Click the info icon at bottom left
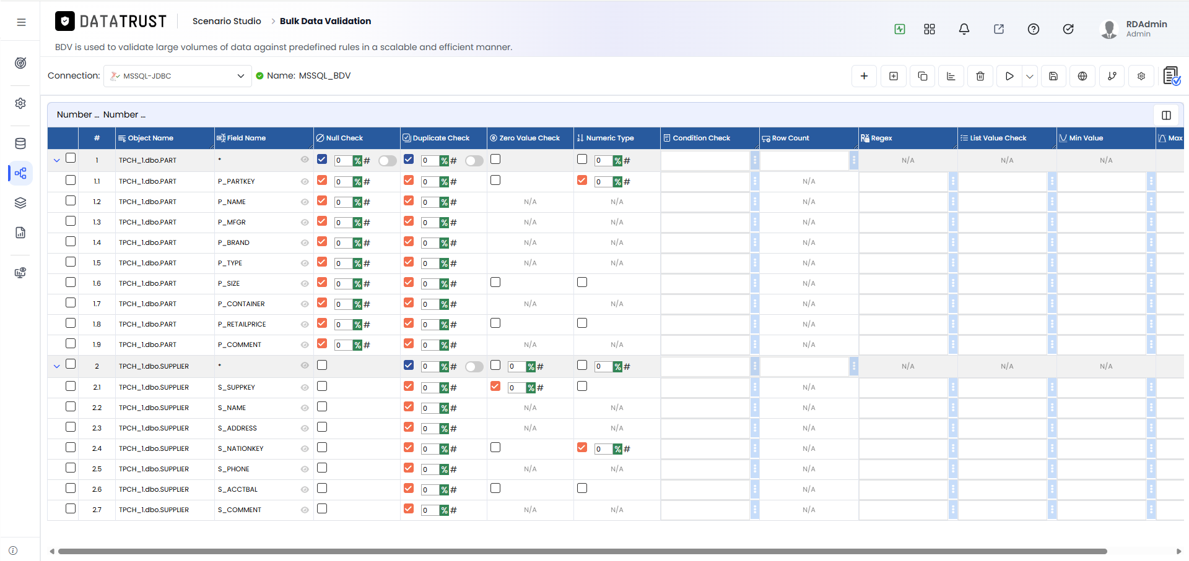This screenshot has height=561, width=1189. 14,550
